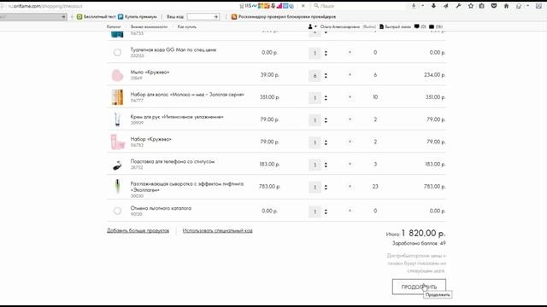Remove Крем для рук row via x

(x=350, y=119)
